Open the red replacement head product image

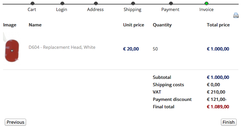(x=11, y=47)
